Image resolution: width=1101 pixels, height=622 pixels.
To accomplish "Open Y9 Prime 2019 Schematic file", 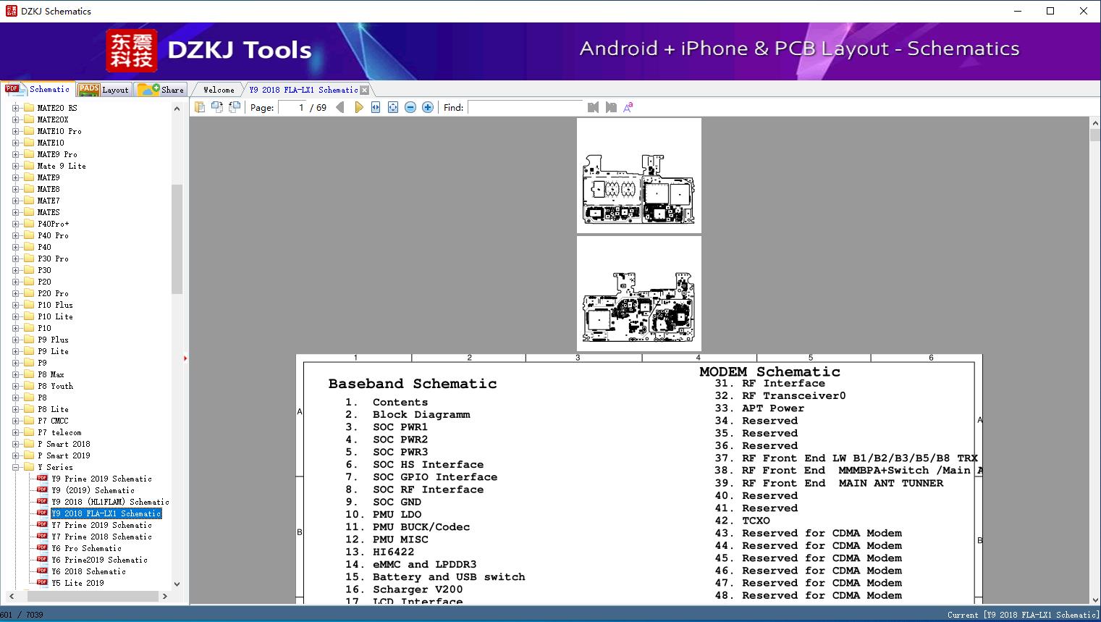I will 102,479.
